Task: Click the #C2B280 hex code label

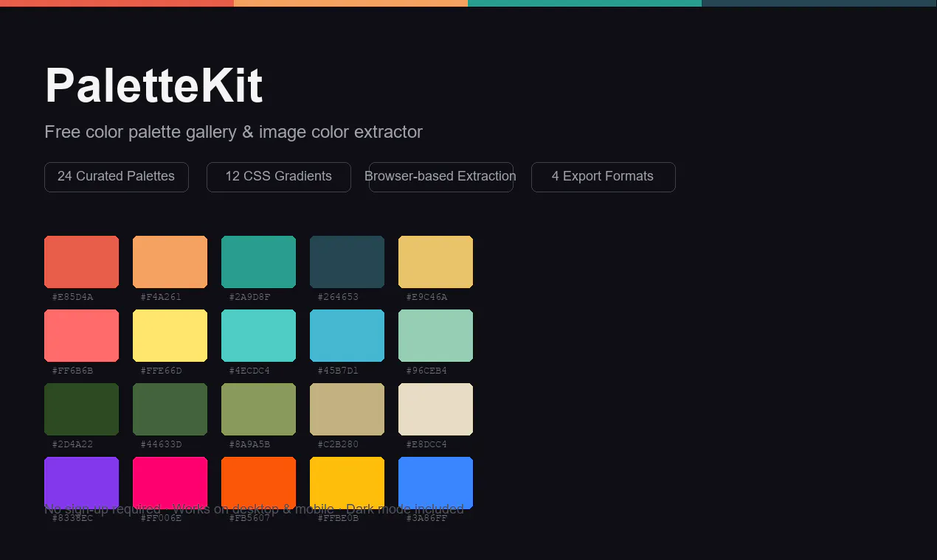Action: [x=338, y=444]
